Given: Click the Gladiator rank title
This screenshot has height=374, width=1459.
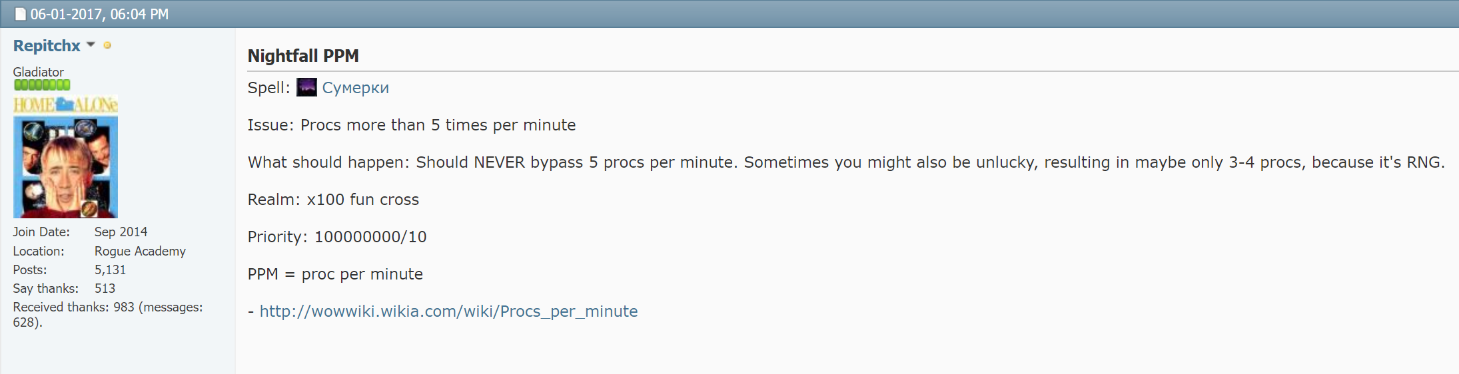Looking at the screenshot, I should (39, 72).
